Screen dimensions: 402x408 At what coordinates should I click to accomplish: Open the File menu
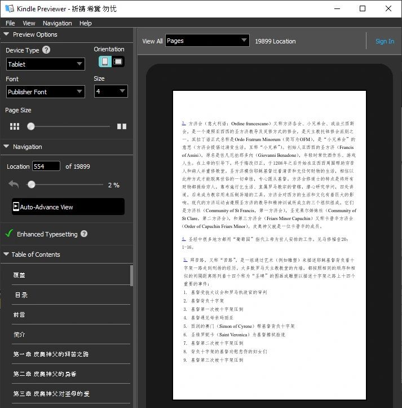10,23
